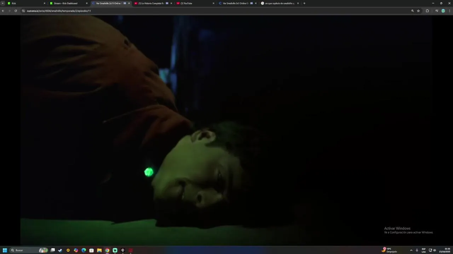The width and height of the screenshot is (453, 254).
Task: Open the browser extensions menu
Action: [427, 11]
